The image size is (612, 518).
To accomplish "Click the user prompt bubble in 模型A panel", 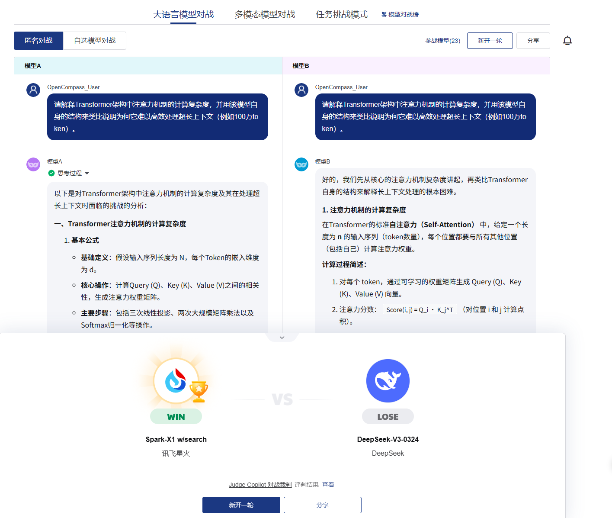I will click(x=157, y=117).
